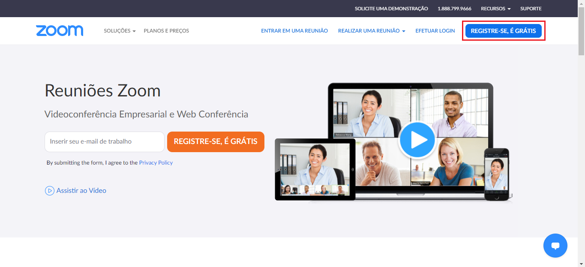Click scrollbar up arrow
The width and height of the screenshot is (585, 267).
coord(581,3)
